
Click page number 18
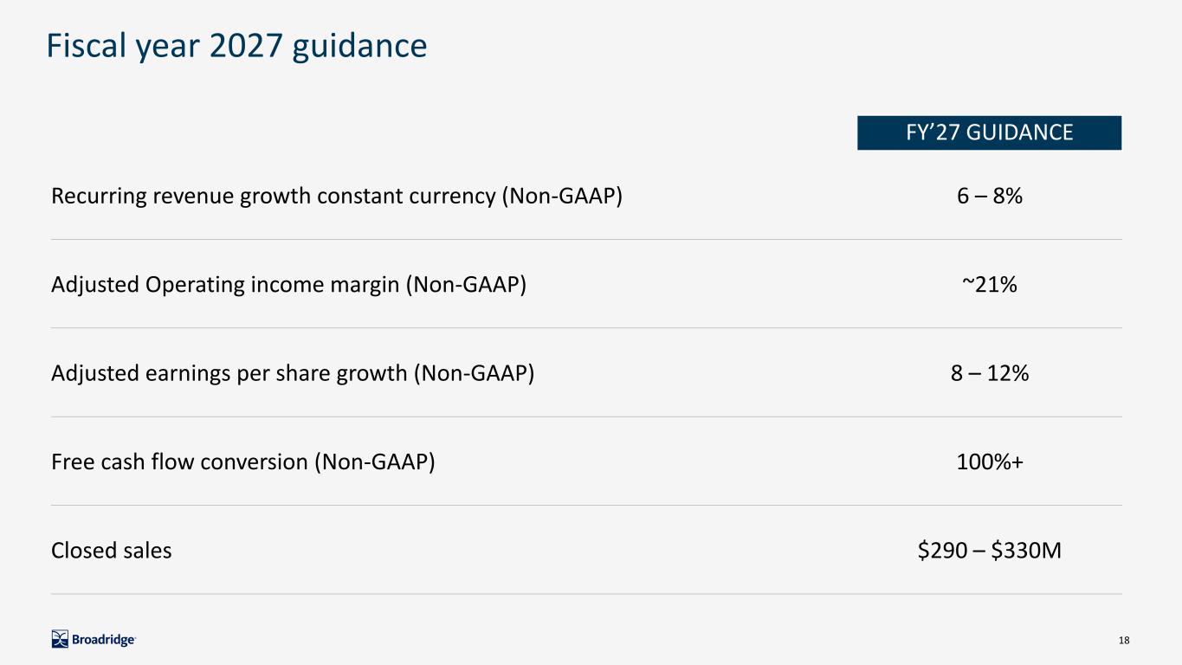pyautogui.click(x=1124, y=640)
